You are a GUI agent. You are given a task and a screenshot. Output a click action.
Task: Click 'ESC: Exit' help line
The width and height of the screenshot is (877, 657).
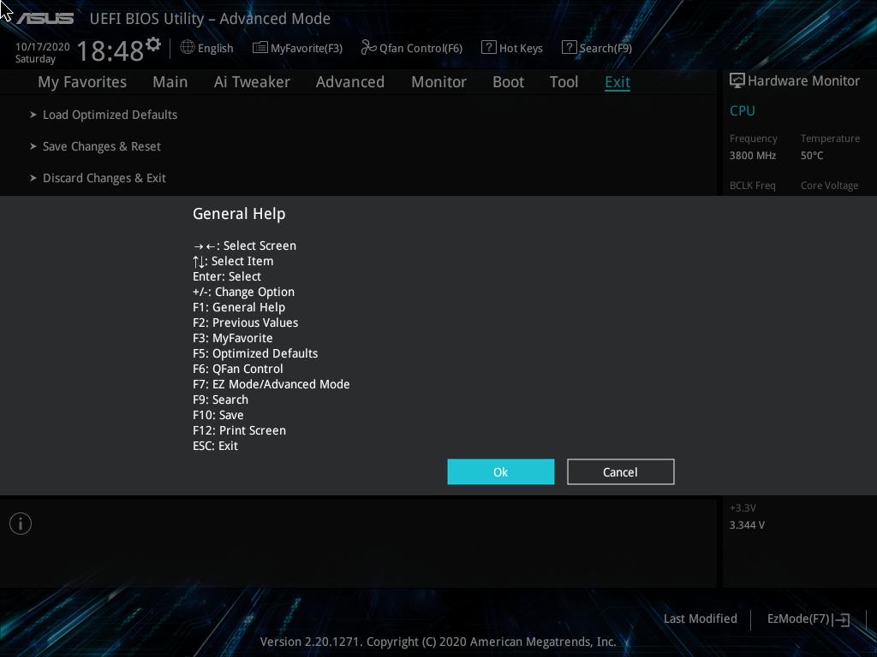point(215,446)
